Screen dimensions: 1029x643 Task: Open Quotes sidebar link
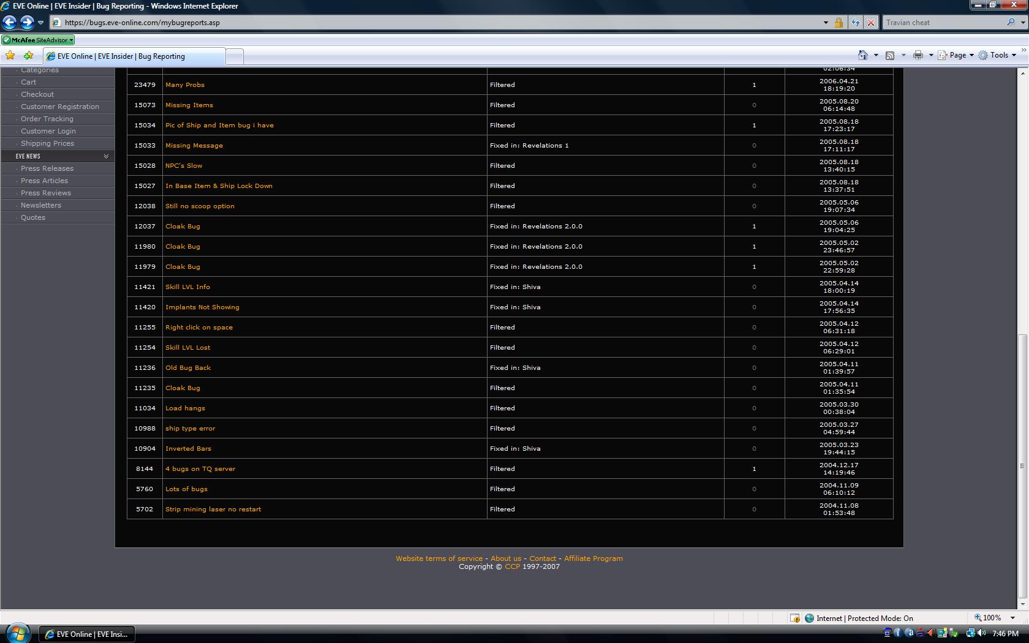click(x=33, y=217)
